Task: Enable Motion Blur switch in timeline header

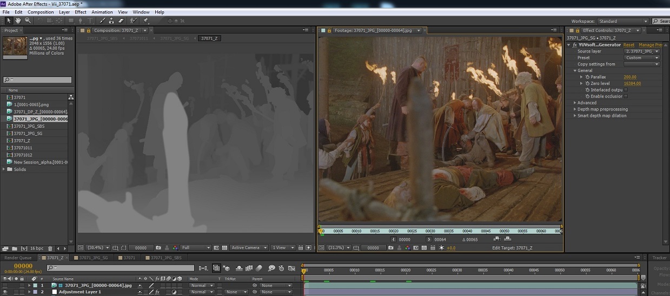Action: [x=260, y=268]
